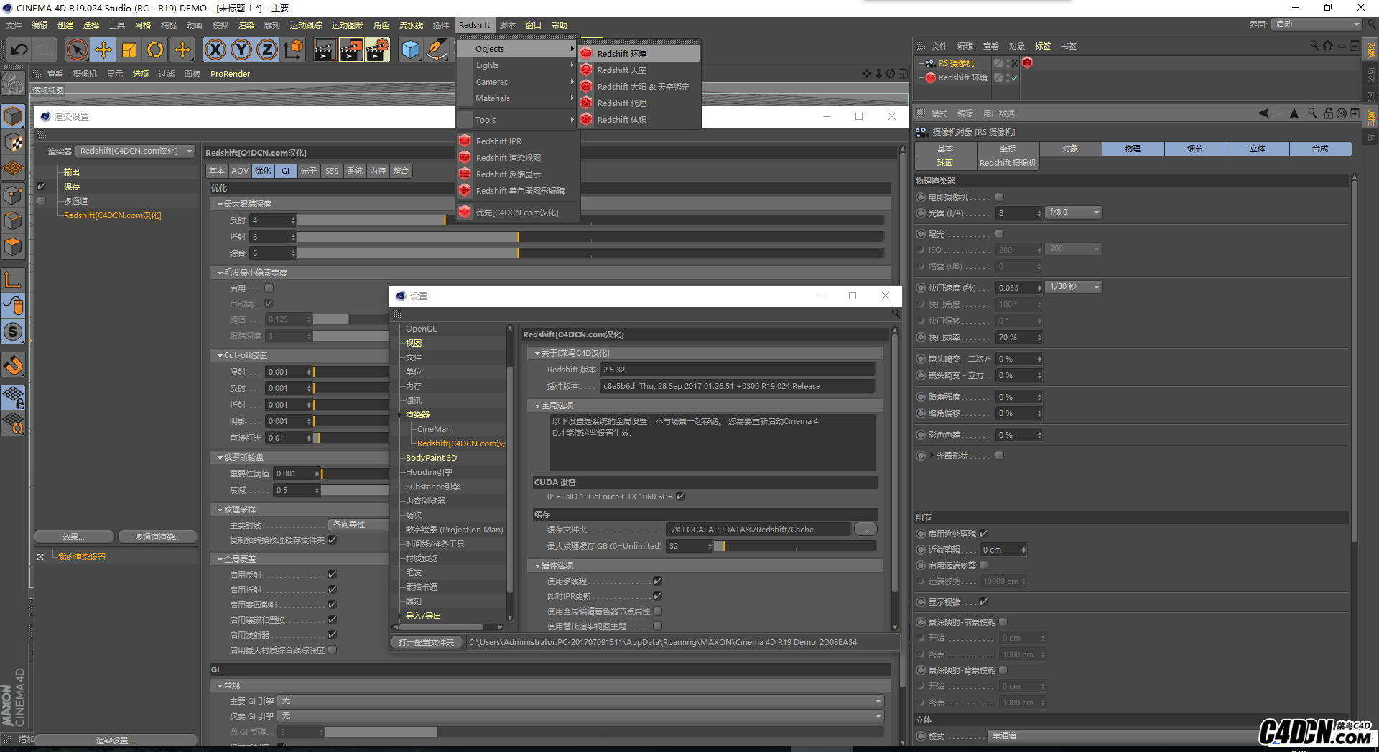Click the 多通道渲染... button
This screenshot has height=752, width=1379.
pos(158,536)
